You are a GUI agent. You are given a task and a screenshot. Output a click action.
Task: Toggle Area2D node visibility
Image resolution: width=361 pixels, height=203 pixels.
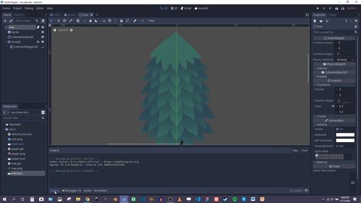point(43,42)
